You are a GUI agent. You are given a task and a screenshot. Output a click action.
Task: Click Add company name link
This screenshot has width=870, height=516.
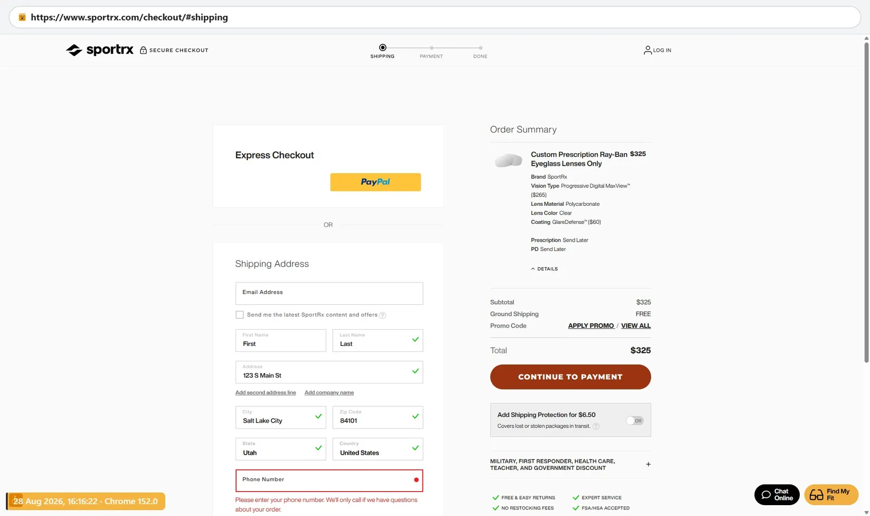tap(330, 393)
